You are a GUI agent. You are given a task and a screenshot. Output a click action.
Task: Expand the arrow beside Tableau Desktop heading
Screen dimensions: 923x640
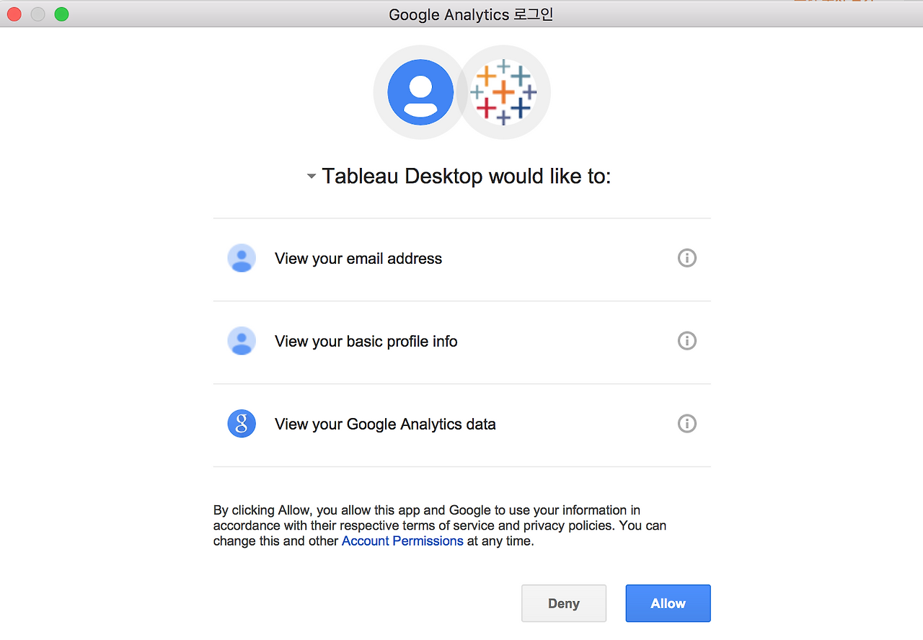312,177
